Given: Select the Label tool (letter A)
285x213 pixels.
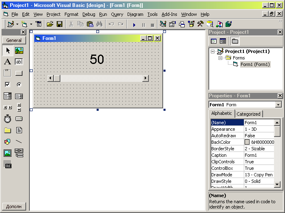Looking at the screenshot, I should pos(7,62).
